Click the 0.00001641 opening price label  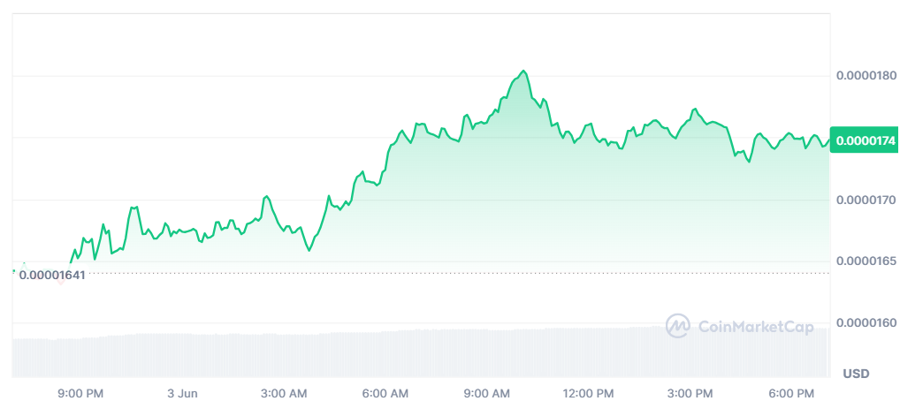coord(52,276)
